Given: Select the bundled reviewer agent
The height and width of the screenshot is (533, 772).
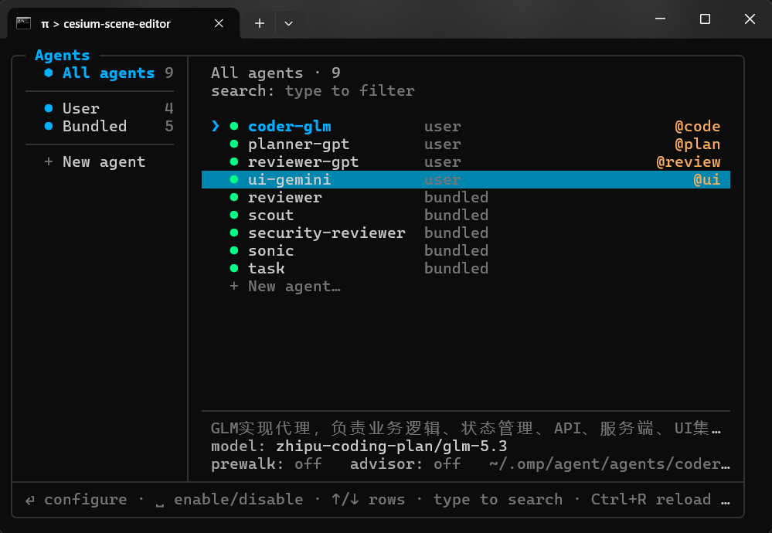Looking at the screenshot, I should [466, 197].
